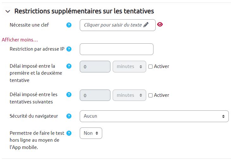This screenshot has height=161, width=231.
Task: Click the IP address restriction text field
Action: [116, 49]
